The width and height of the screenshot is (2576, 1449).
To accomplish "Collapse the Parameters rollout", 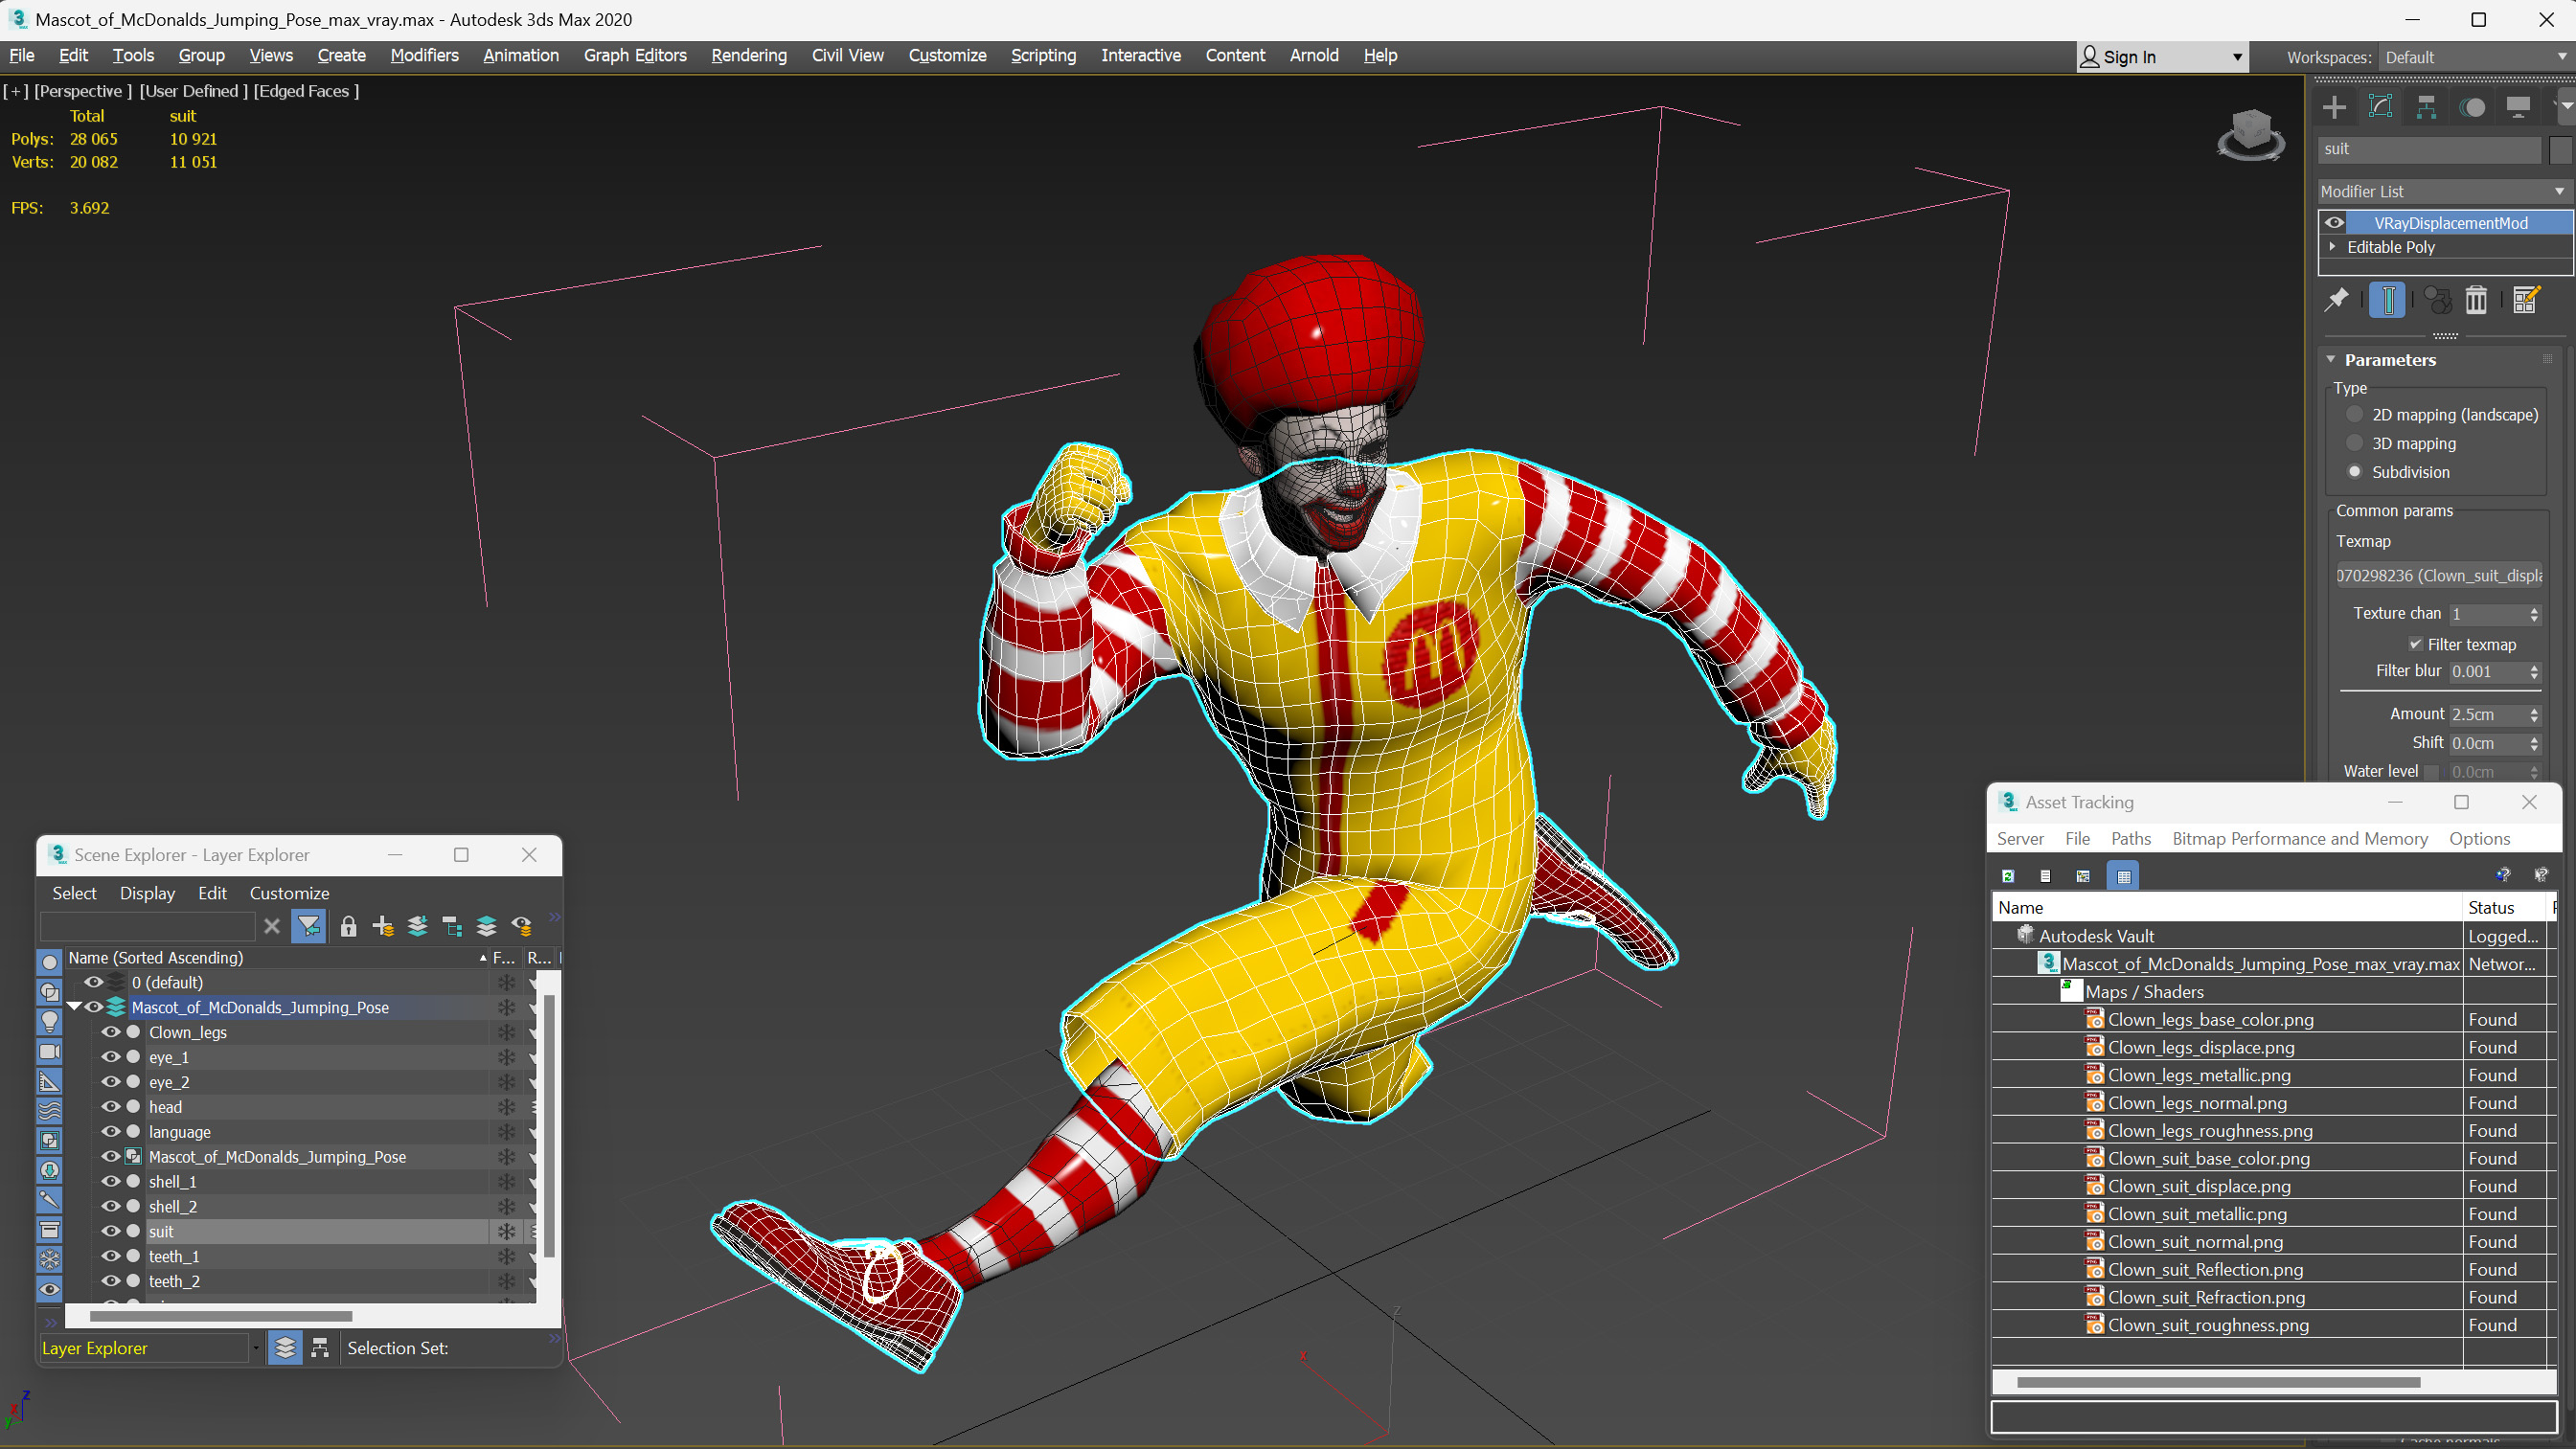I will 2331,359.
